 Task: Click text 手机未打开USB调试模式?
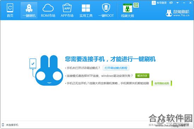point(83,68)
